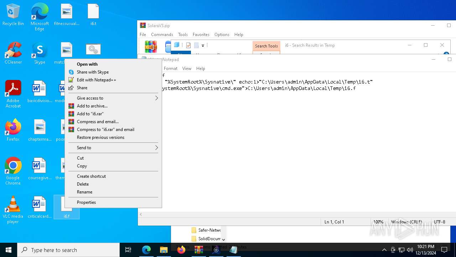Click the Explorer new folder quick-access icon
Image resolution: width=456 pixels, height=257 pixels.
click(x=196, y=45)
